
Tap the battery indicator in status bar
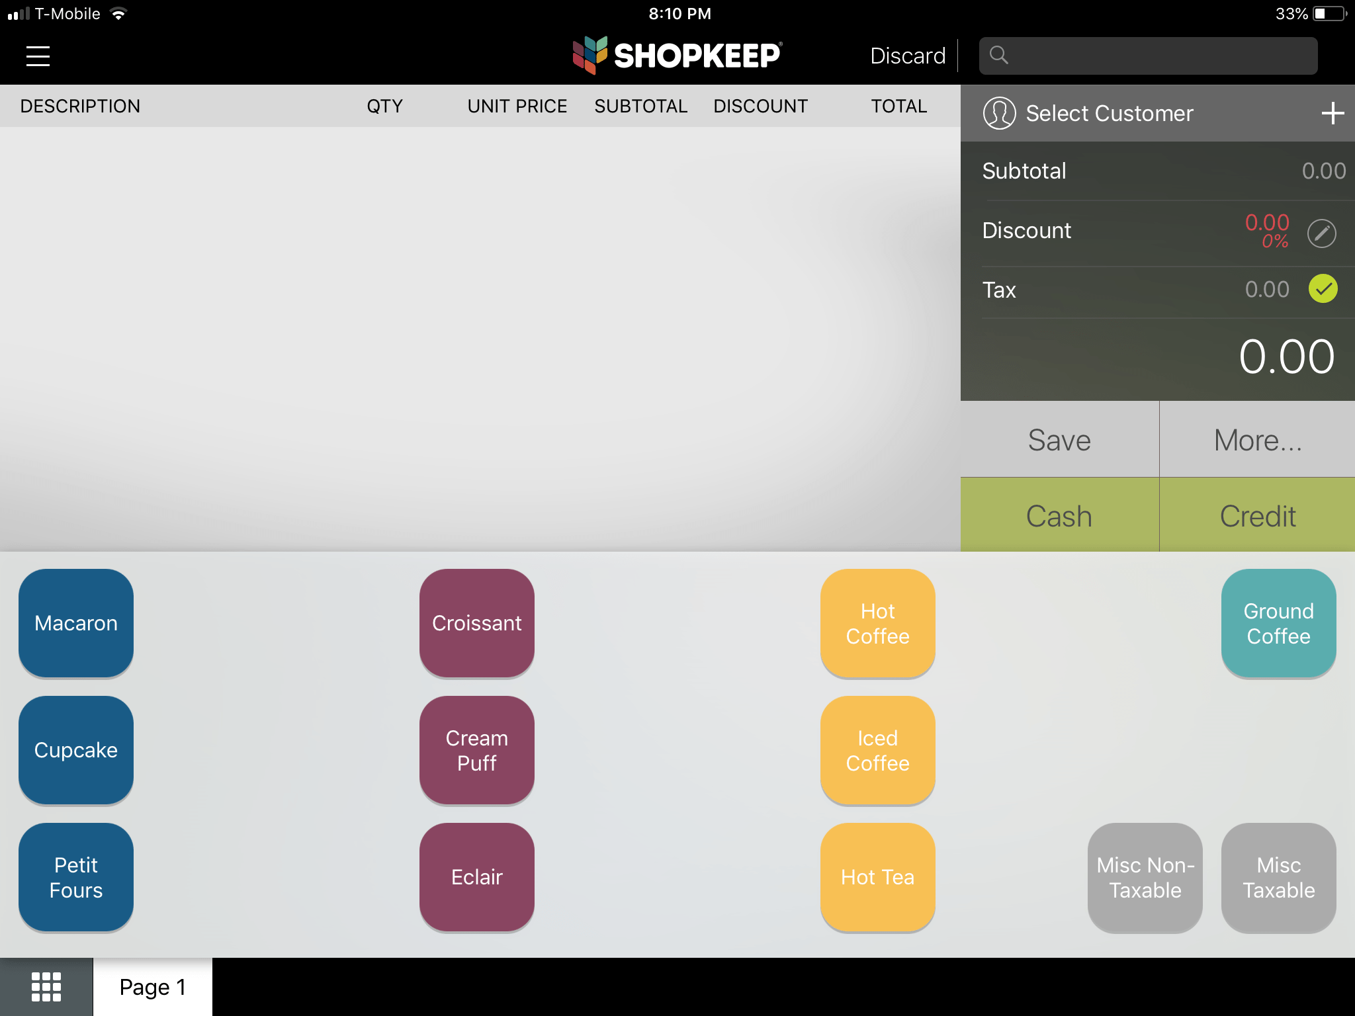coord(1329,14)
